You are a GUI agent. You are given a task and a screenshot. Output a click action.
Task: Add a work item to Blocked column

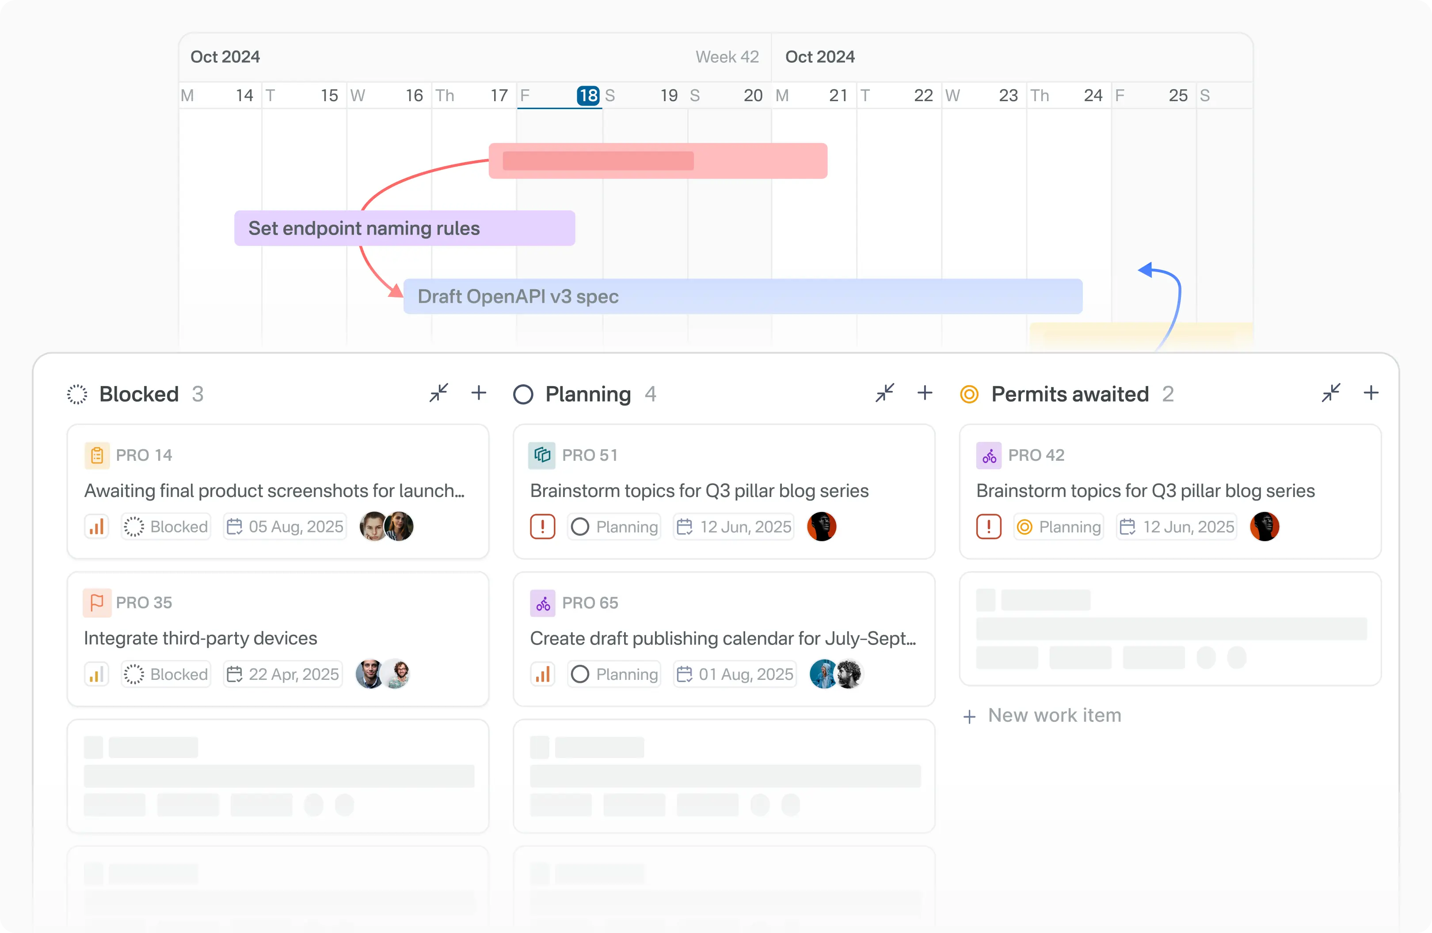click(479, 393)
